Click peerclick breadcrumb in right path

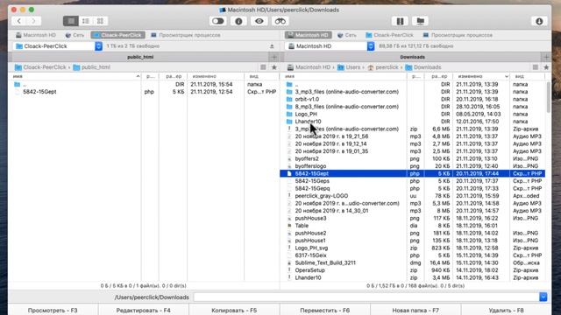click(x=383, y=67)
